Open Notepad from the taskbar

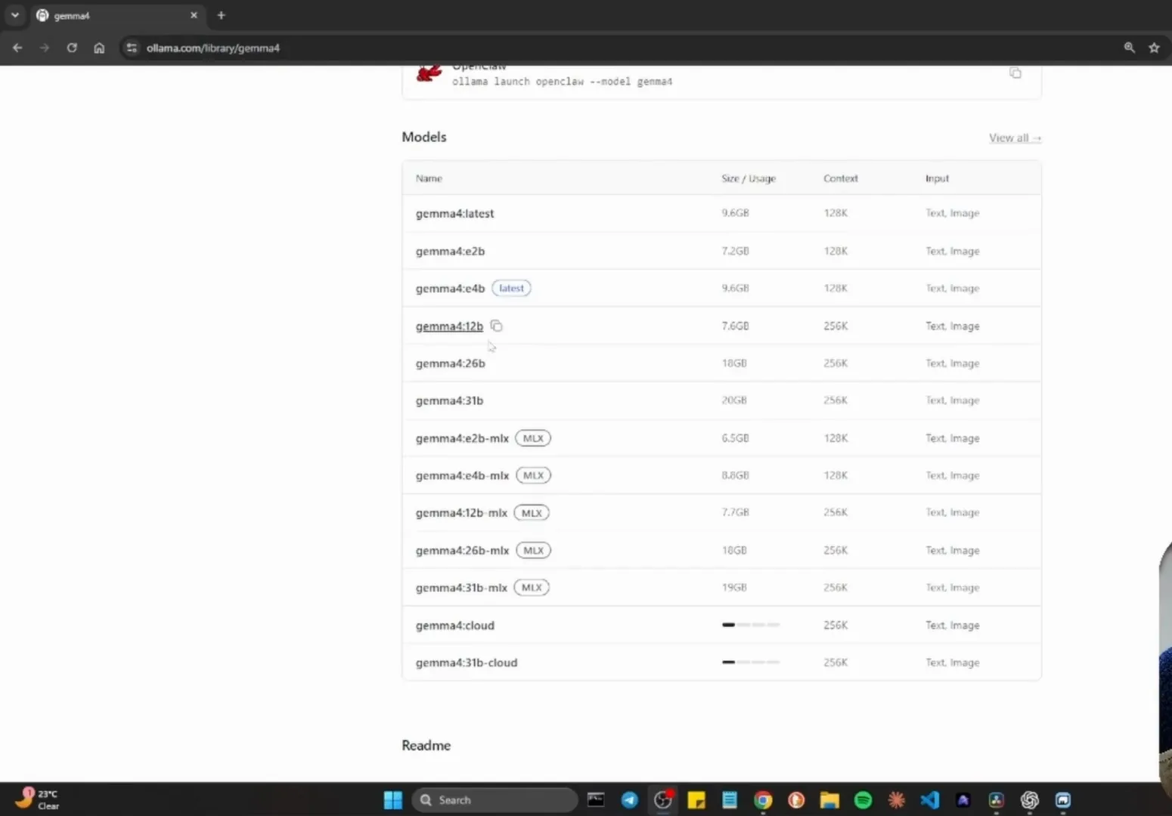[730, 800]
